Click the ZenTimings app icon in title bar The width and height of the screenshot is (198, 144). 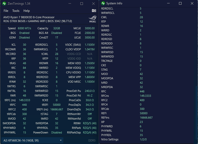(x=4, y=4)
